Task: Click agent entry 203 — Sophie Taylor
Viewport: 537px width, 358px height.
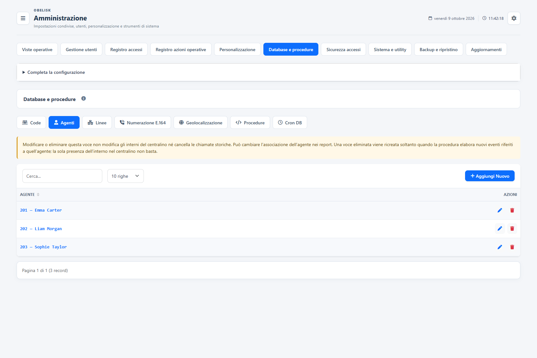Action: pos(43,247)
